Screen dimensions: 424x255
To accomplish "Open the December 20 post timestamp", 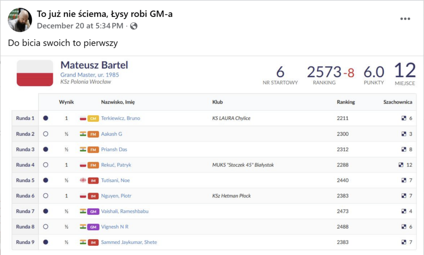I will tap(80, 26).
